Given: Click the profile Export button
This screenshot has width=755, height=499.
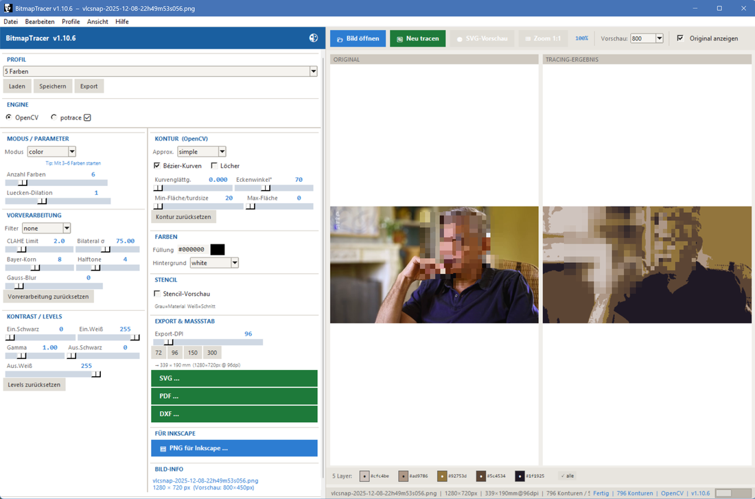Looking at the screenshot, I should (x=89, y=86).
